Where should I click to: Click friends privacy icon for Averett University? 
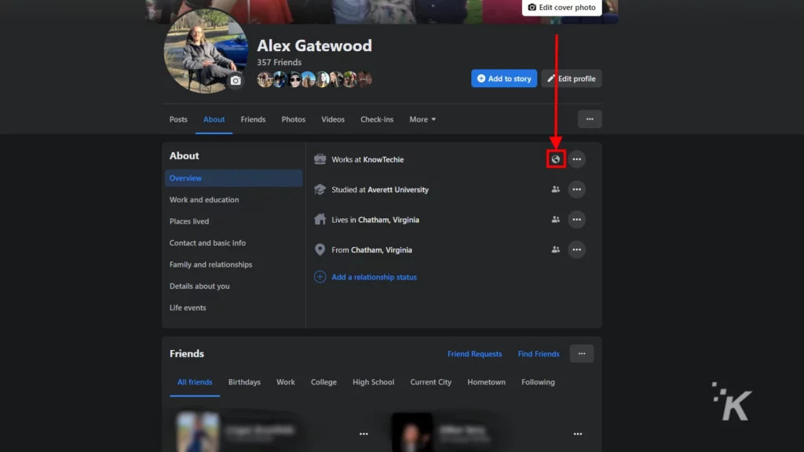(555, 189)
